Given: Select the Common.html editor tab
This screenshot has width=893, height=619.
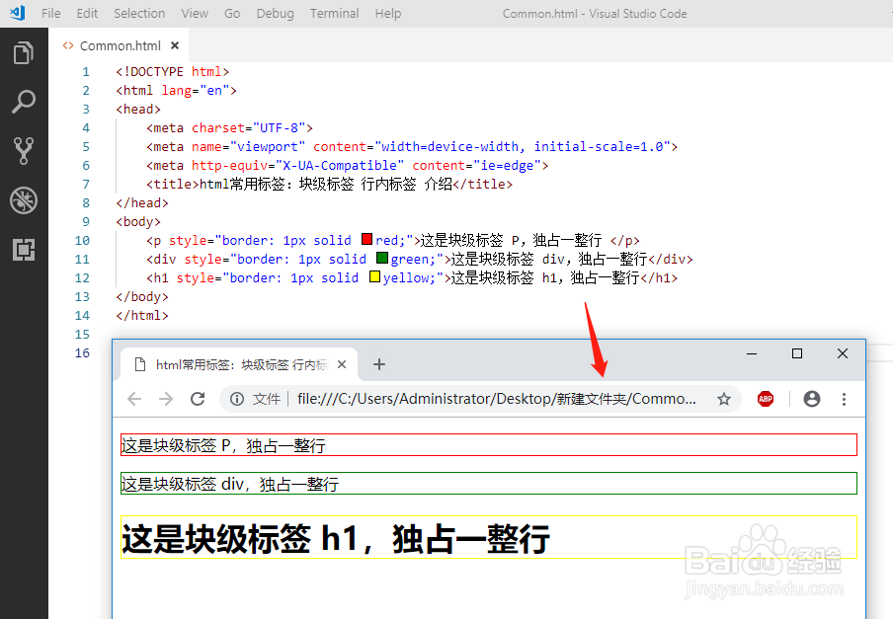Looking at the screenshot, I should [x=119, y=44].
